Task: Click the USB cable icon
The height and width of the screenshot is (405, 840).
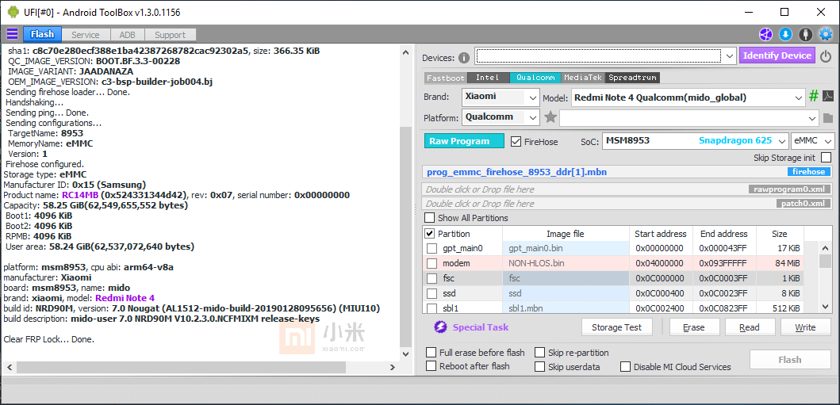Action: pyautogui.click(x=805, y=35)
